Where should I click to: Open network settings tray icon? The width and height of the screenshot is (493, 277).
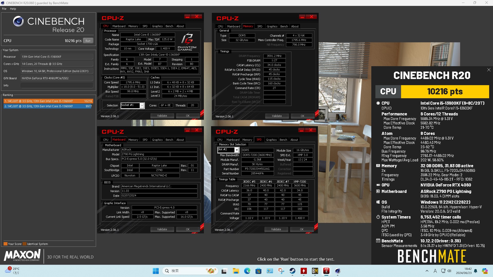(x=443, y=271)
